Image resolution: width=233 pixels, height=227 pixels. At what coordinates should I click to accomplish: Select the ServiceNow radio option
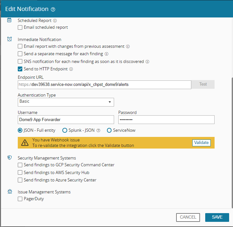[109, 130]
